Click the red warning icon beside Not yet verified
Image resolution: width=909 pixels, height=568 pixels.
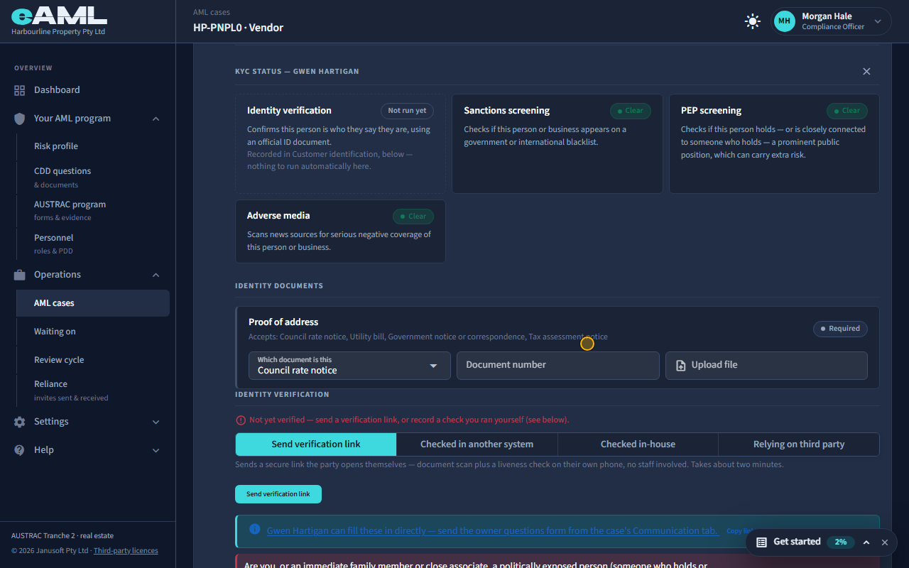pyautogui.click(x=241, y=420)
